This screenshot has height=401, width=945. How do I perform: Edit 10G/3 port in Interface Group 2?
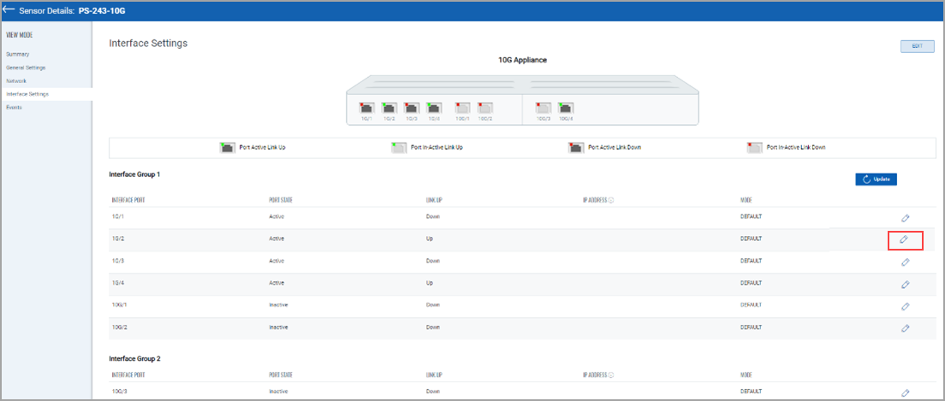tap(906, 393)
